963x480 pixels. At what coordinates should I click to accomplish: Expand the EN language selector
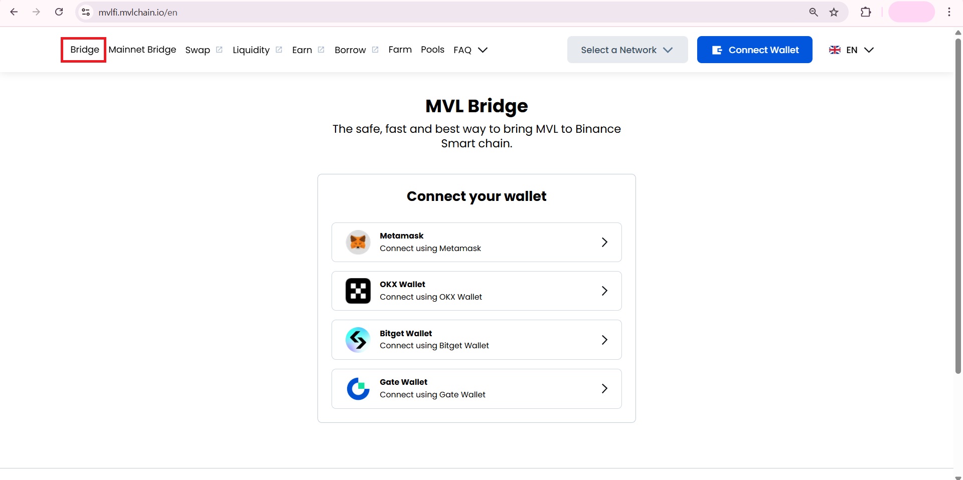pyautogui.click(x=852, y=50)
